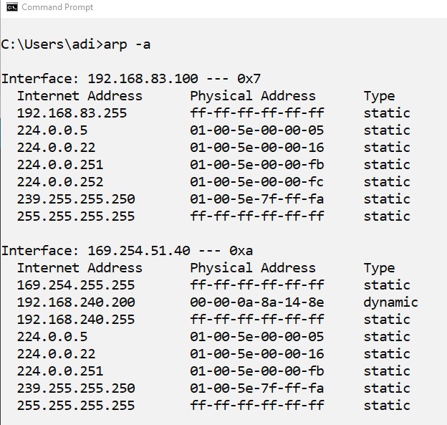Click "Physical Address" header under first interface

click(252, 96)
